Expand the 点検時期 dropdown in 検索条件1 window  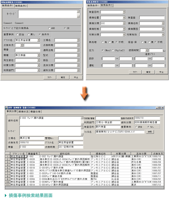[78, 45]
